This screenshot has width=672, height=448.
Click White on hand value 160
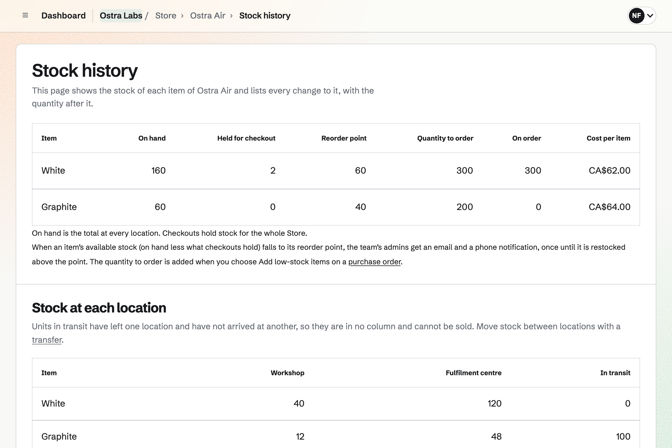coord(158,171)
